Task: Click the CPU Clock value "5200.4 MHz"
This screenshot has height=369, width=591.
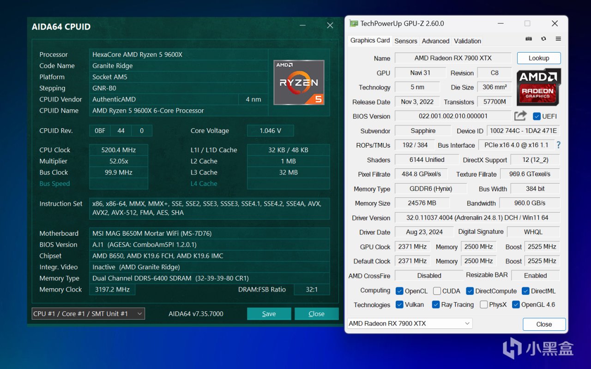Action: click(x=119, y=150)
